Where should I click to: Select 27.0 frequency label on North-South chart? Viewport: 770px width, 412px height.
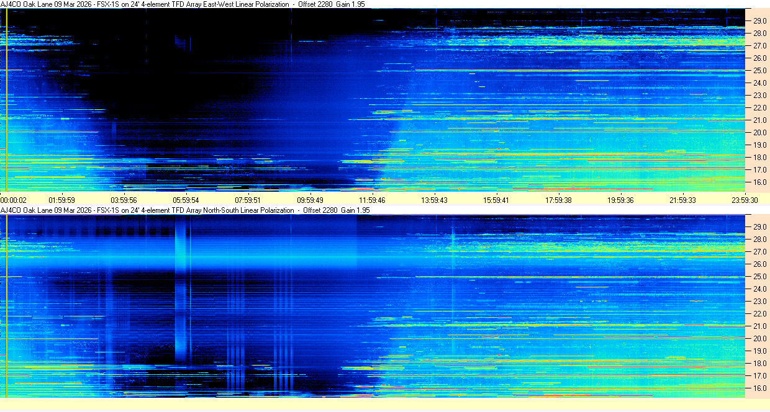pyautogui.click(x=759, y=252)
